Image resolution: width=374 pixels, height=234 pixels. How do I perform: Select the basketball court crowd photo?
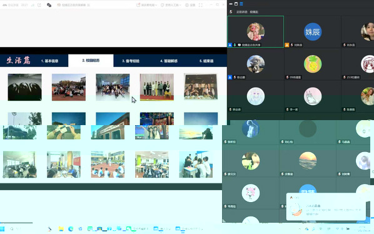coord(108,165)
